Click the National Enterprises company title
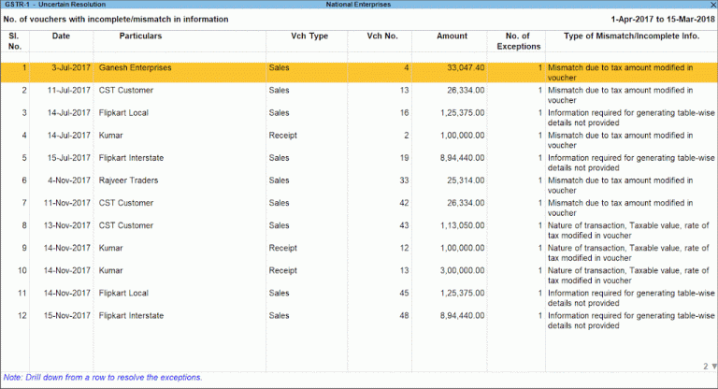 coord(359,4)
